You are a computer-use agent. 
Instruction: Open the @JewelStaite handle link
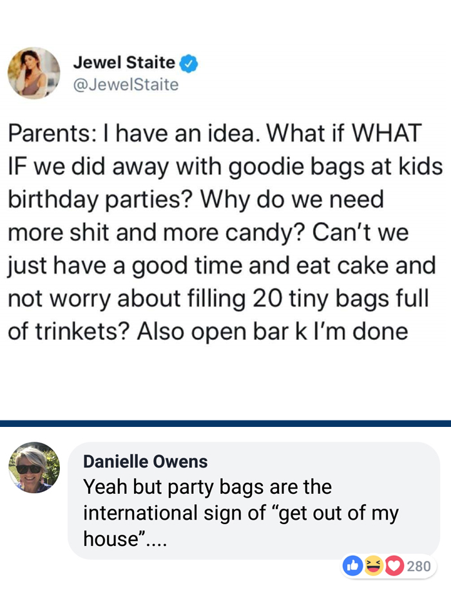(x=126, y=84)
